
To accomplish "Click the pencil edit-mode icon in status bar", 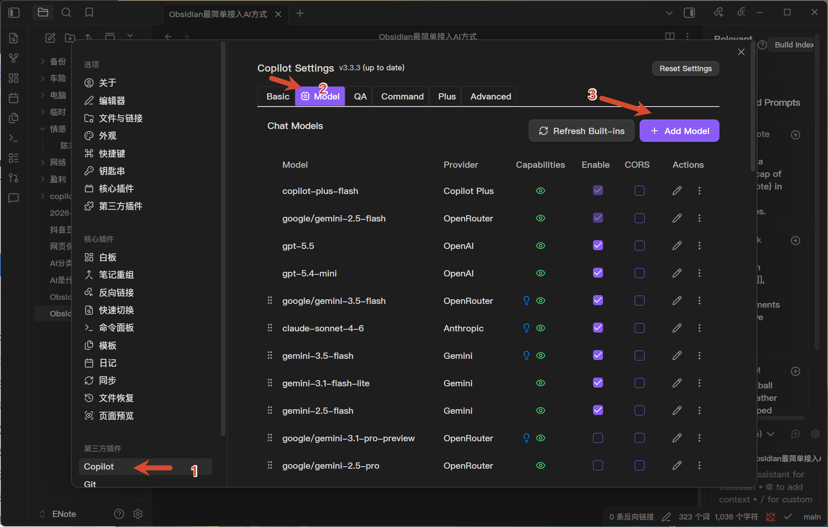I will click(x=666, y=517).
